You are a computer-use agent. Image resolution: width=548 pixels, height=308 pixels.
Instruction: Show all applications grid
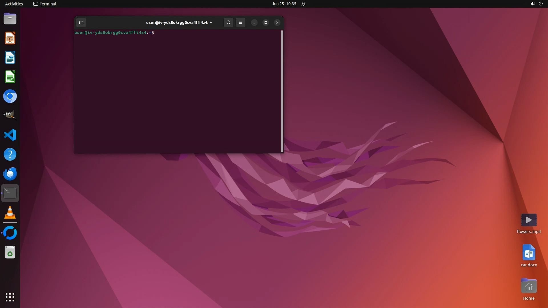tap(10, 297)
